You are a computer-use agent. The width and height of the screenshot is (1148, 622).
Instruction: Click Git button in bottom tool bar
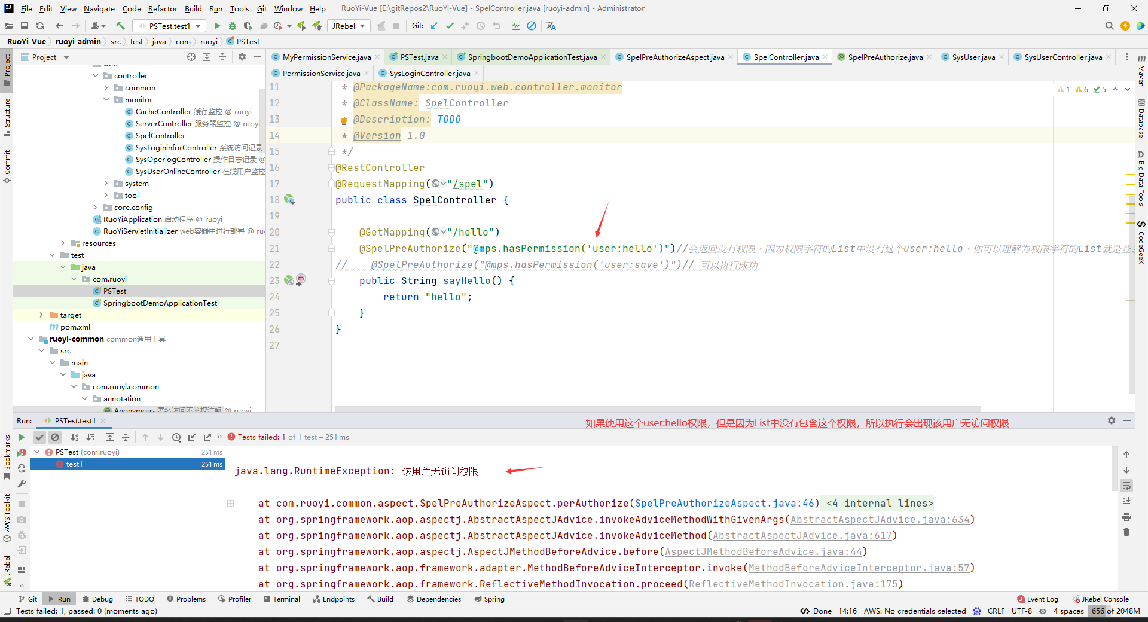click(28, 599)
